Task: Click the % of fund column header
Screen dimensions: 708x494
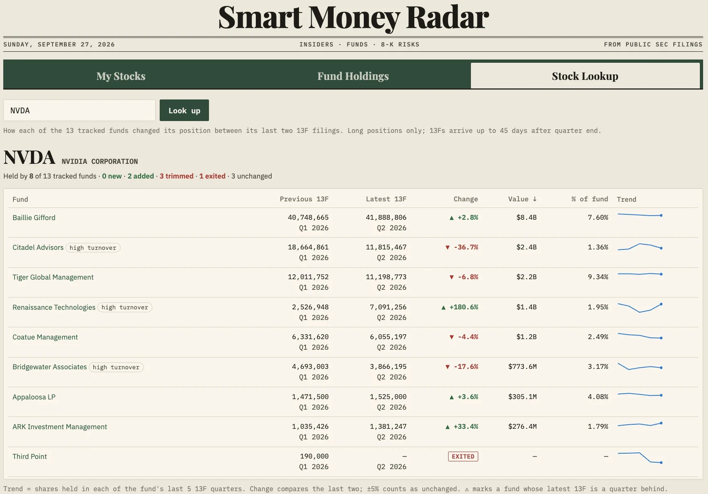Action: [x=589, y=199]
